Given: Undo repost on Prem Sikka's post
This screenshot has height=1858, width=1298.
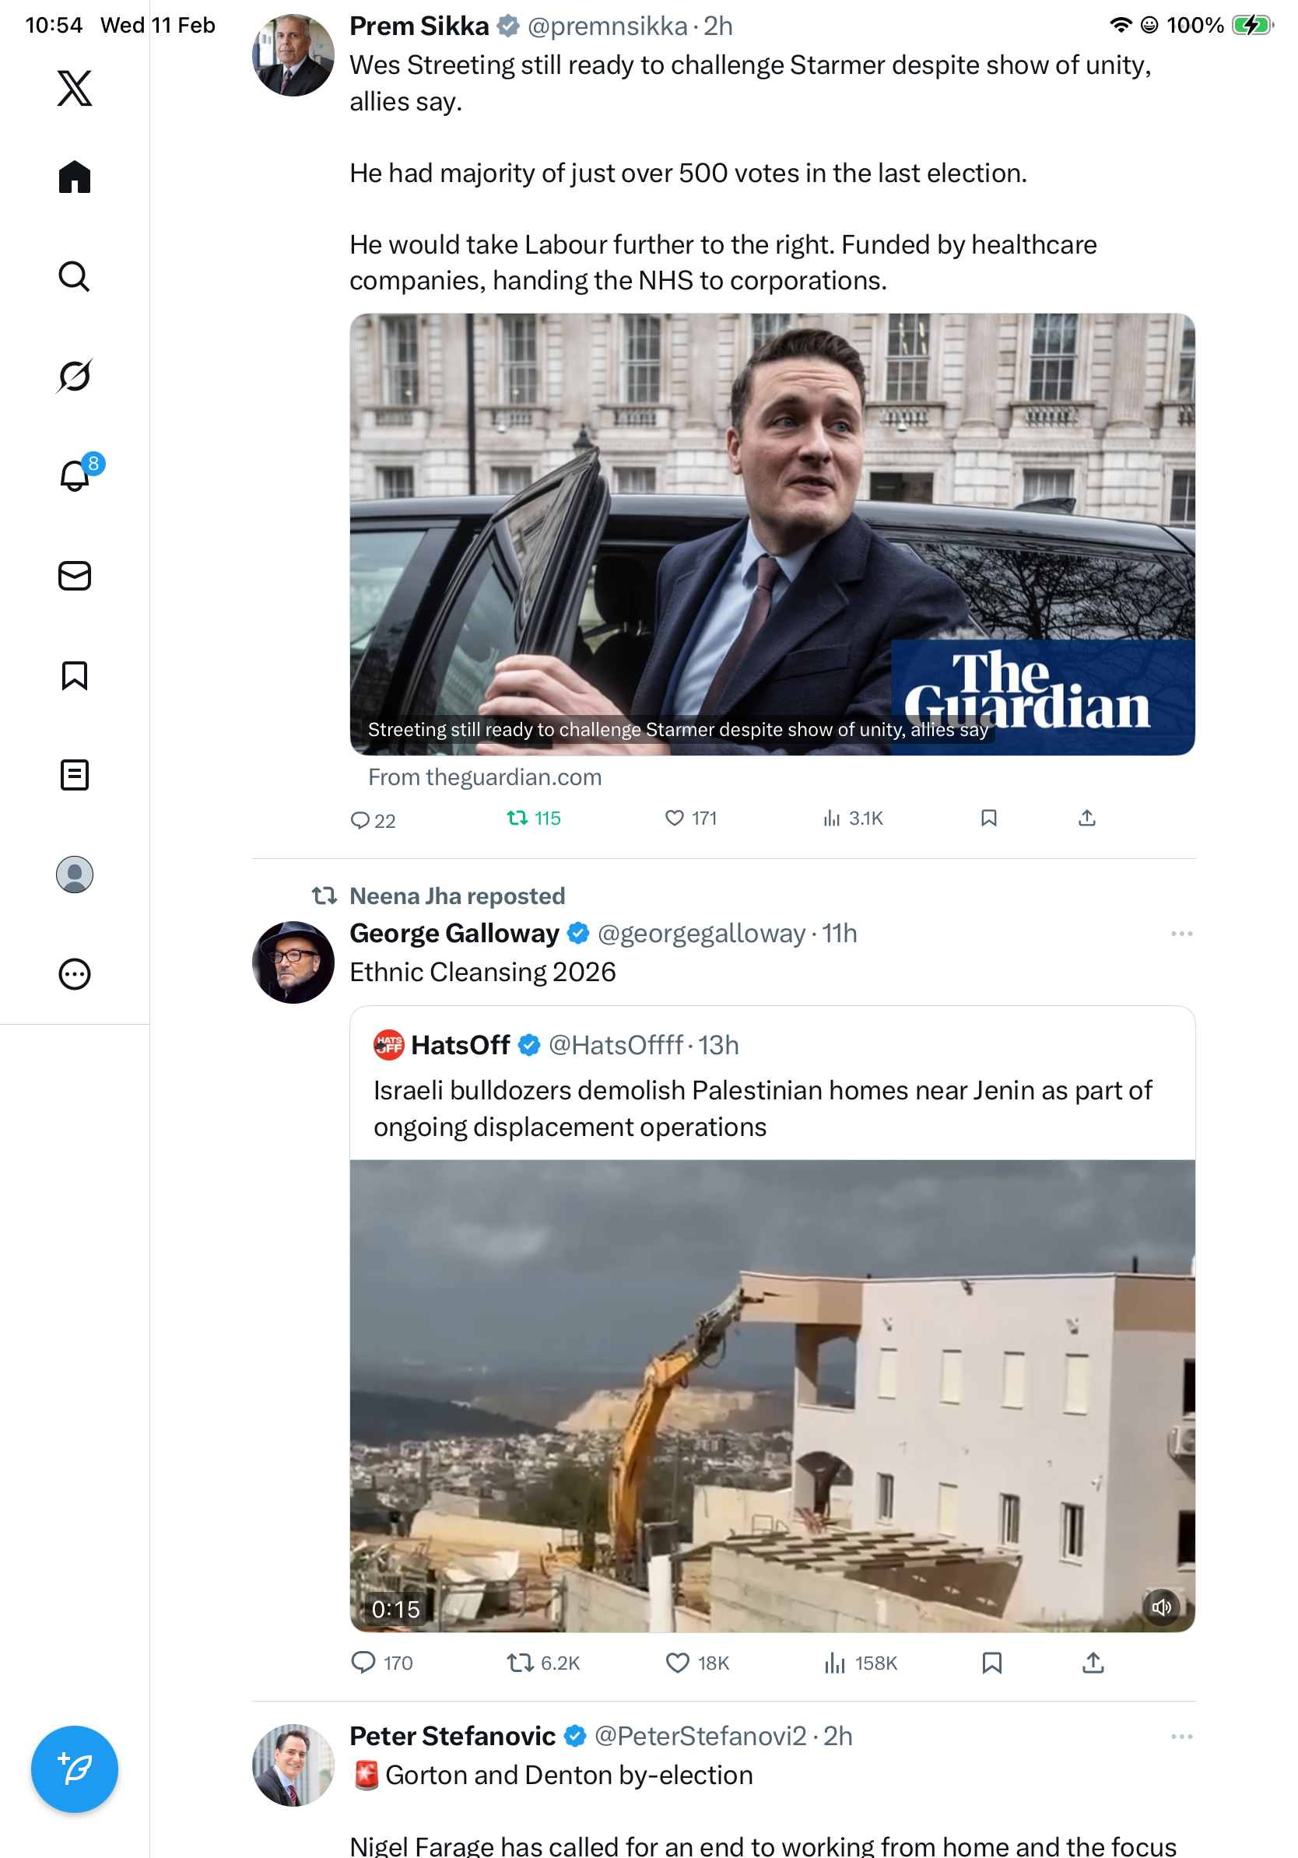Looking at the screenshot, I should 532,819.
